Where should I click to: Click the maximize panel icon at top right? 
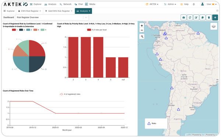pyautogui.click(x=217, y=11)
